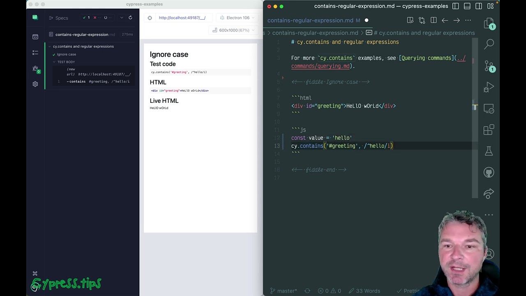The width and height of the screenshot is (526, 296).
Task: Open VS Code Remote Explorer view
Action: click(489, 109)
